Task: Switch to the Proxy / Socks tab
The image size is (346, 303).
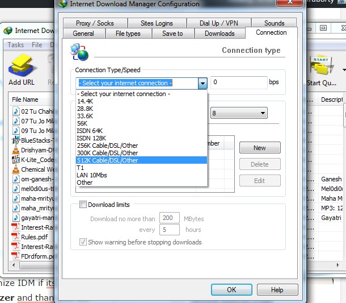Action: pyautogui.click(x=95, y=23)
